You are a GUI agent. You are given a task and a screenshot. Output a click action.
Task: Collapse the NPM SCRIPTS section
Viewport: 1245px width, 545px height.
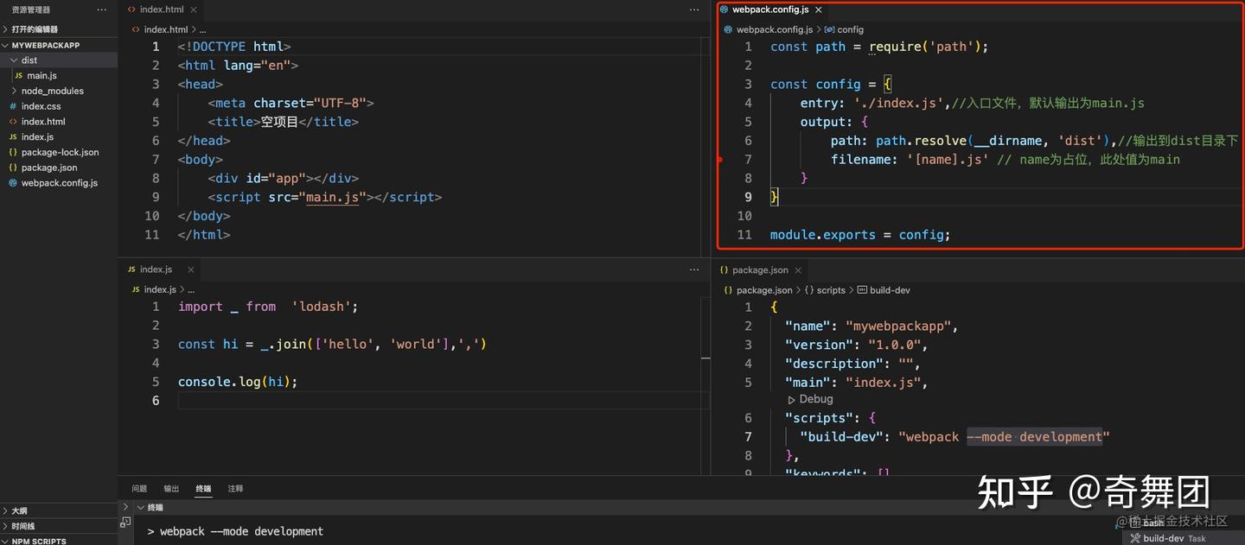(38, 541)
